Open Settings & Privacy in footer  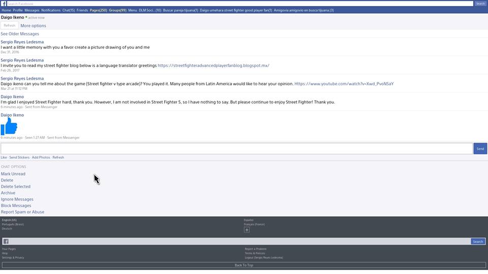[13, 258]
